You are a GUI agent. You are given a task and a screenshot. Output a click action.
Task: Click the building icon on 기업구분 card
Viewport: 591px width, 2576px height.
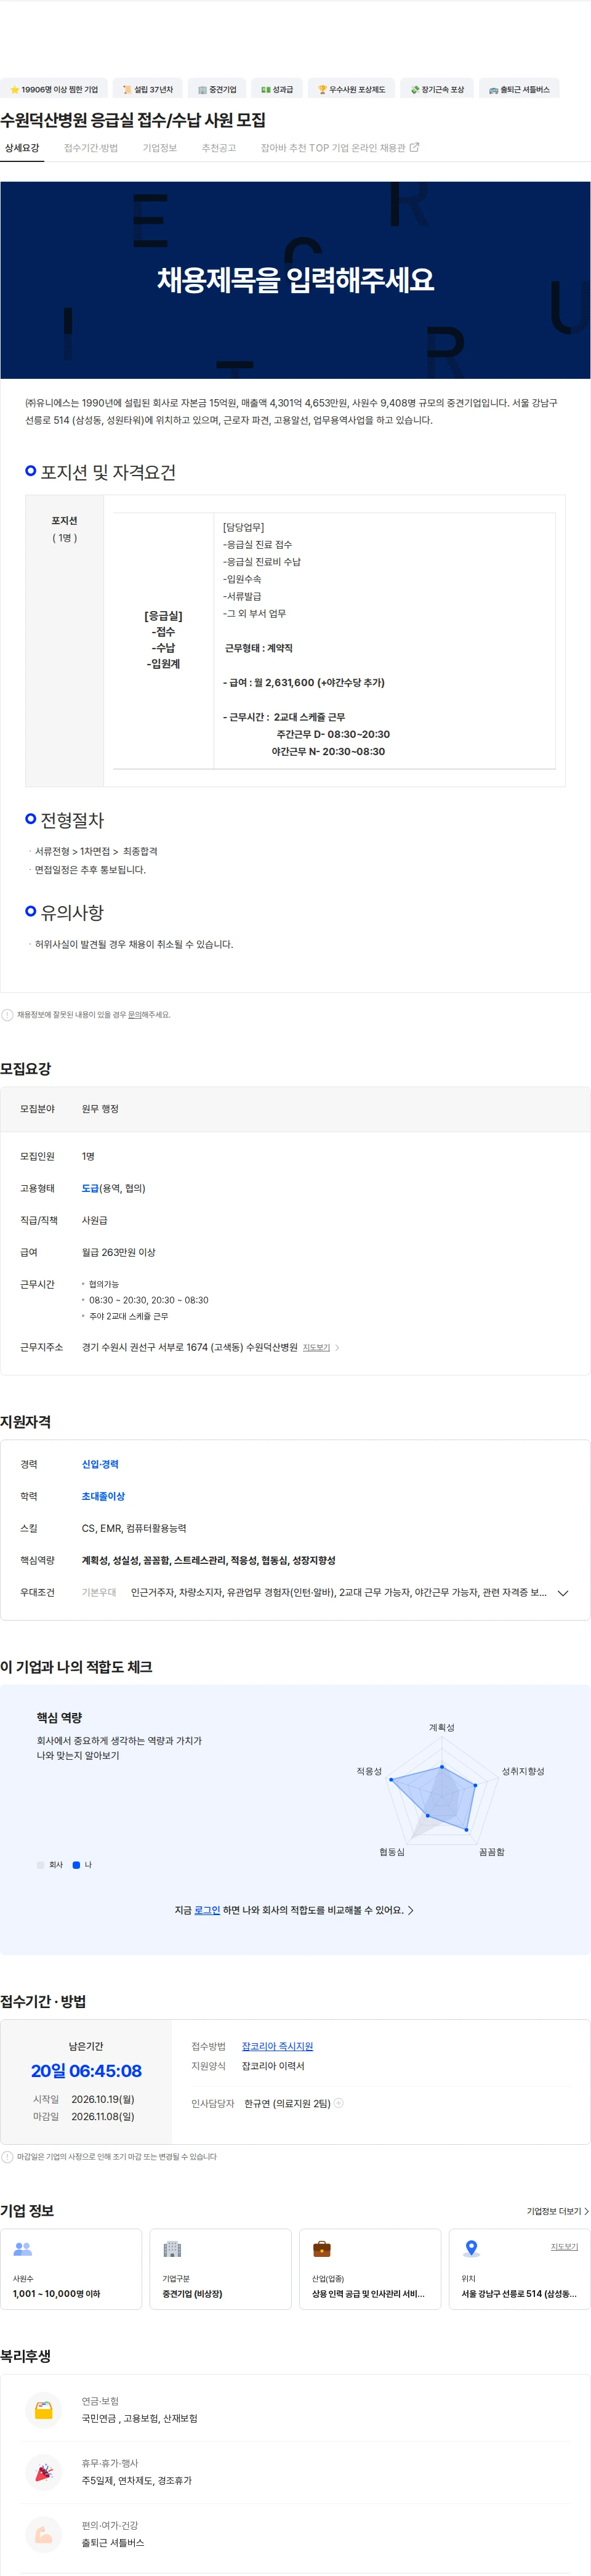(x=172, y=2249)
